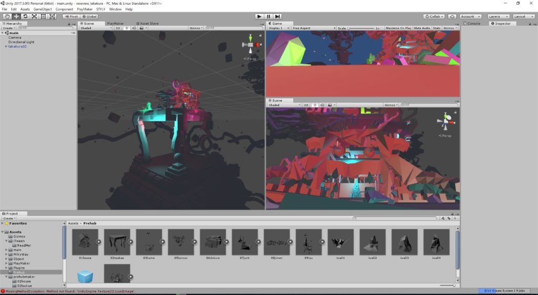This screenshot has width=538, height=295.
Task: Select the iwa03 asset thumbnail
Action: click(405, 242)
